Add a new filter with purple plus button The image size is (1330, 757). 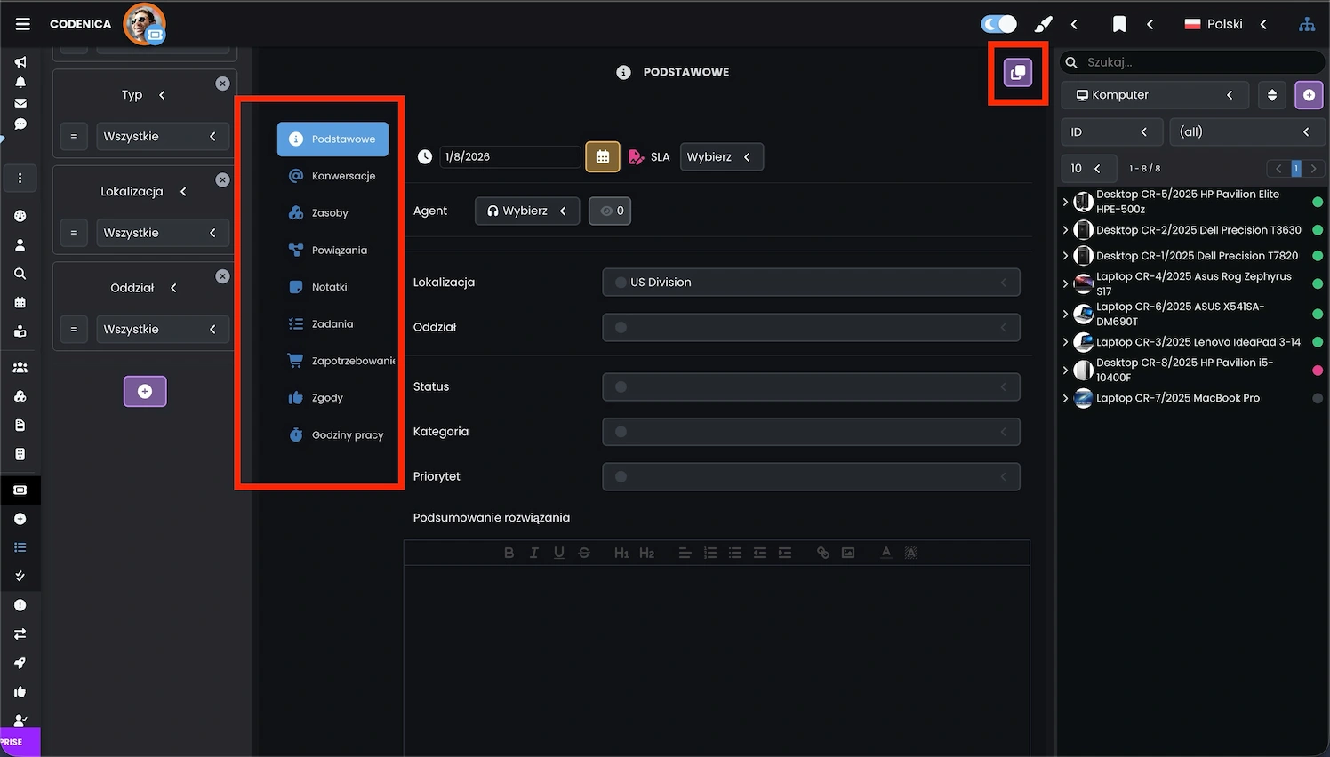tap(145, 392)
